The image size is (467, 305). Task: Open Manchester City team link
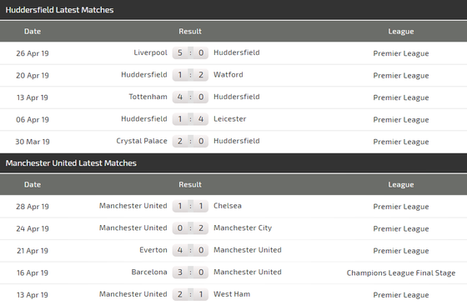[243, 228]
